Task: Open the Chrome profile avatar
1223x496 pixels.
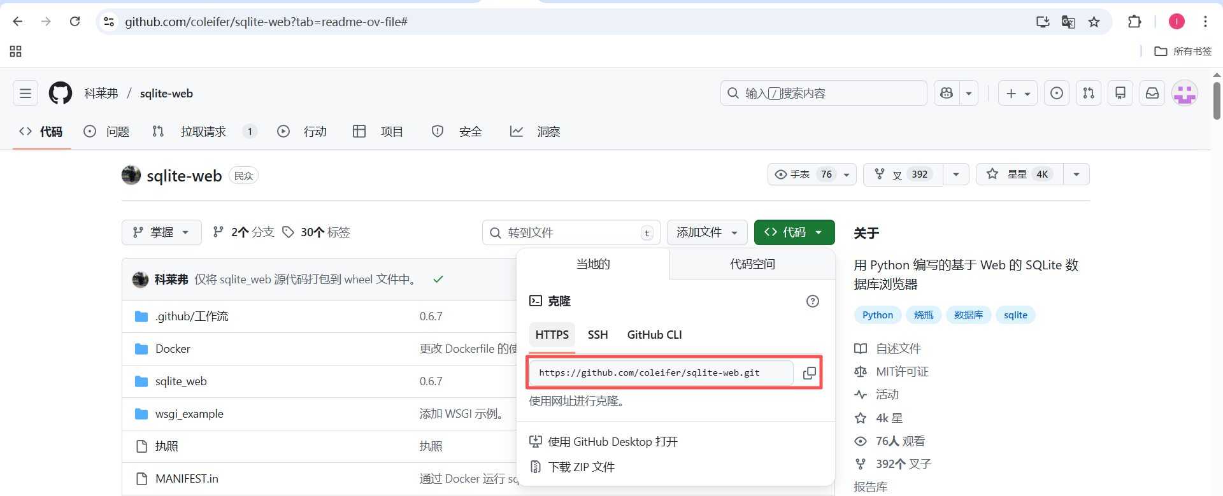Action: 1177,22
